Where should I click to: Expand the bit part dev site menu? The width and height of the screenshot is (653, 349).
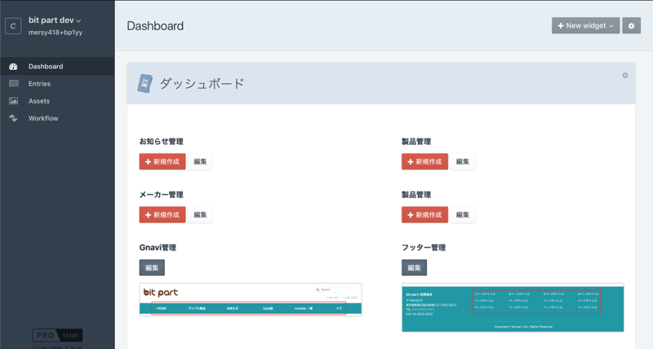pyautogui.click(x=55, y=20)
